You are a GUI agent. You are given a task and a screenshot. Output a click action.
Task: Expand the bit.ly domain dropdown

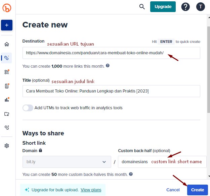(x=67, y=162)
